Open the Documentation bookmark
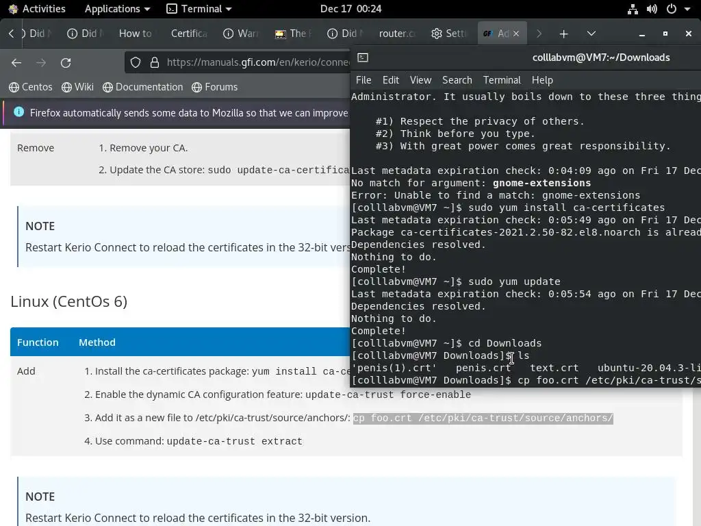 pyautogui.click(x=142, y=87)
